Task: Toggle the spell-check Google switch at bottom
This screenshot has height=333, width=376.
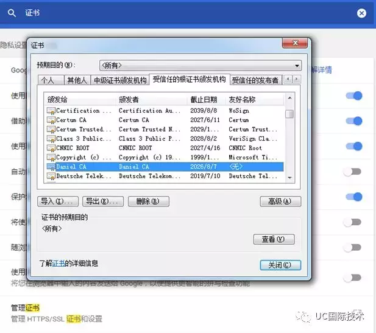Action: [352, 278]
